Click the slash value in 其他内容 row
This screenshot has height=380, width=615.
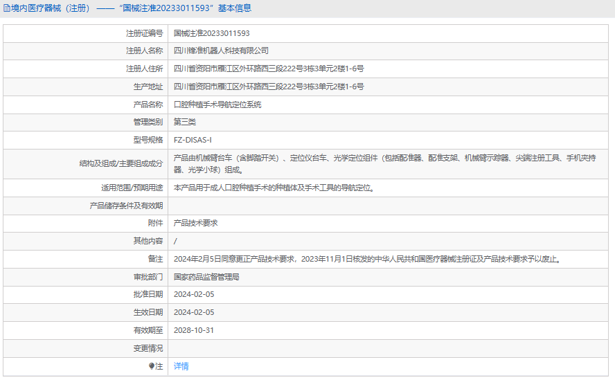[x=175, y=241]
